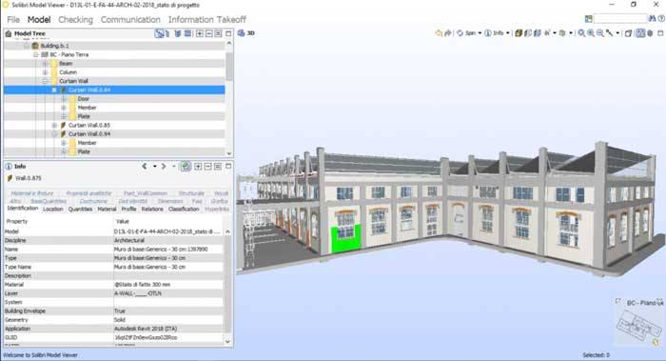
Task: Click the Discipline value Architectural
Action: (129, 240)
